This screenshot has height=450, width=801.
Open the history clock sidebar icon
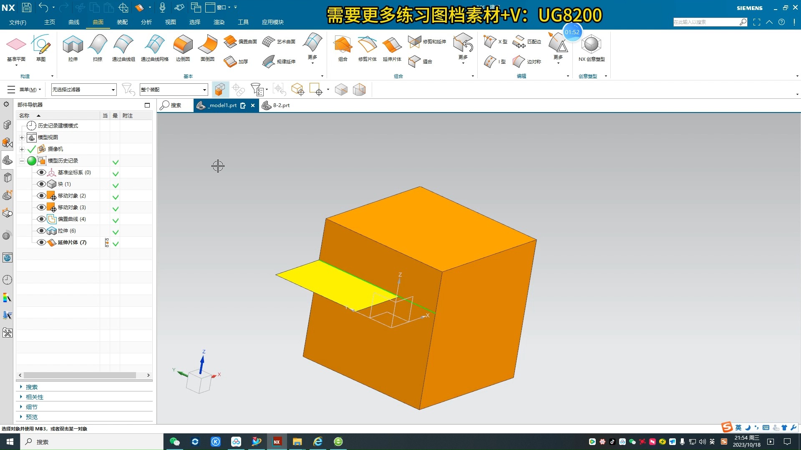coord(8,280)
